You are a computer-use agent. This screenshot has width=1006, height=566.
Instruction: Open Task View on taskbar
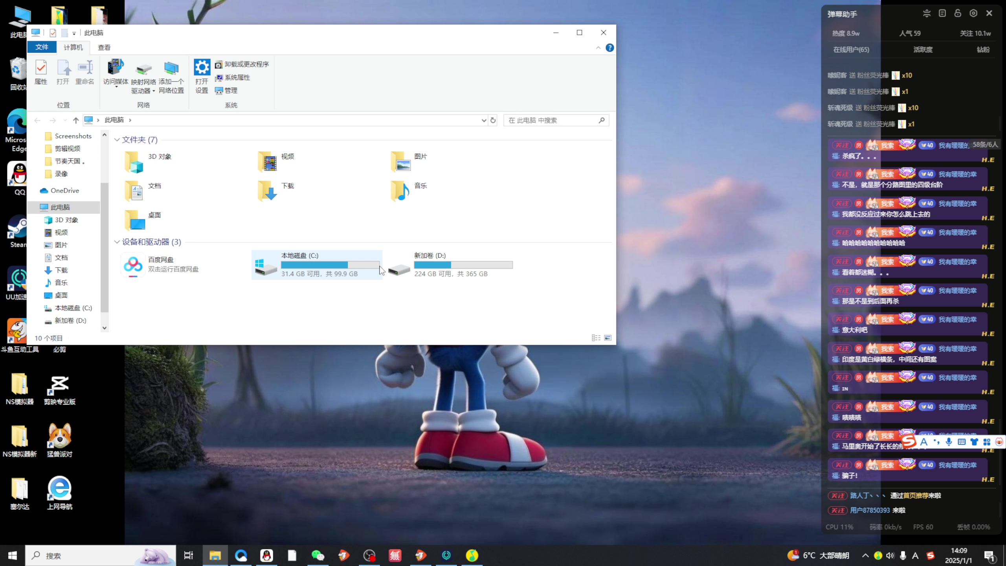(189, 555)
